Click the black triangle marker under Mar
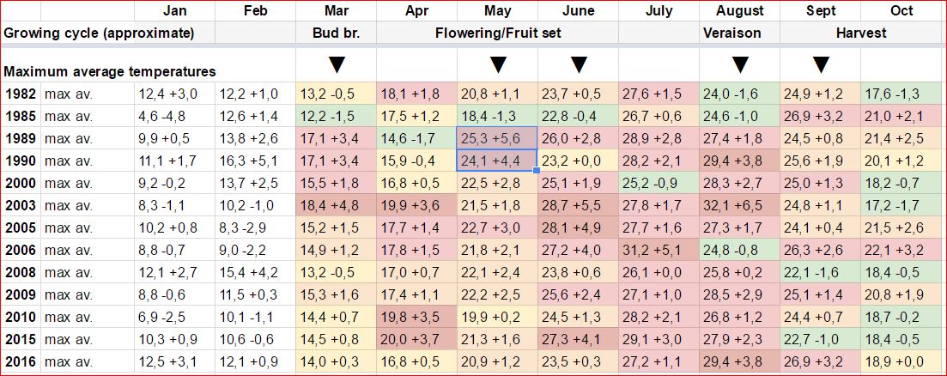 pos(336,64)
